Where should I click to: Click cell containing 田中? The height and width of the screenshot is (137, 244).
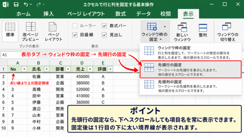point(39,96)
